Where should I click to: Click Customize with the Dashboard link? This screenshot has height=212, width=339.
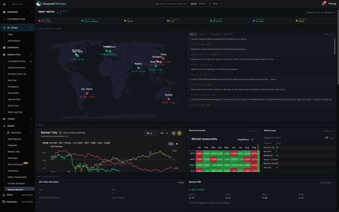click(321, 12)
